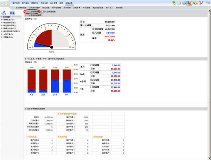Click the 1年 bar in the bar chart
211x160 pixels.
tap(66, 81)
